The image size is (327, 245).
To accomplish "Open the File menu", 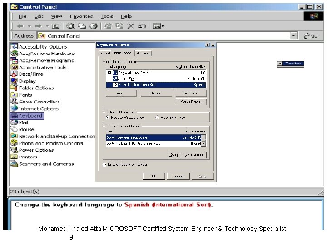I will point(22,16).
